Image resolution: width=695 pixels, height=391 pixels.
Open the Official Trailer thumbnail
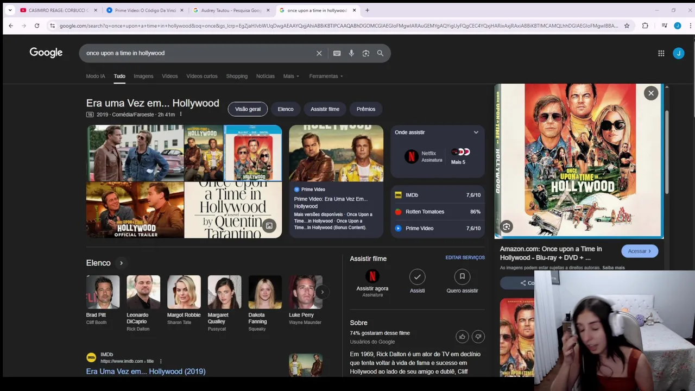[x=135, y=210]
